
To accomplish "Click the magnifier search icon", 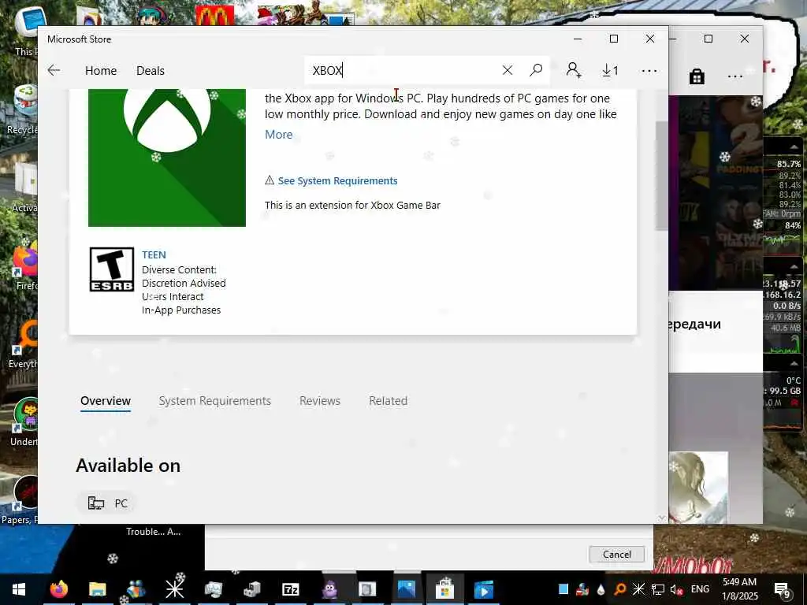I will click(536, 70).
